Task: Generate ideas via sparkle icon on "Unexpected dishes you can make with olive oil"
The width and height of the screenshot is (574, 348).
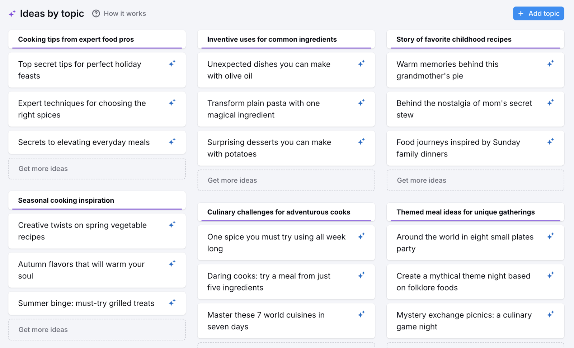Action: [361, 63]
